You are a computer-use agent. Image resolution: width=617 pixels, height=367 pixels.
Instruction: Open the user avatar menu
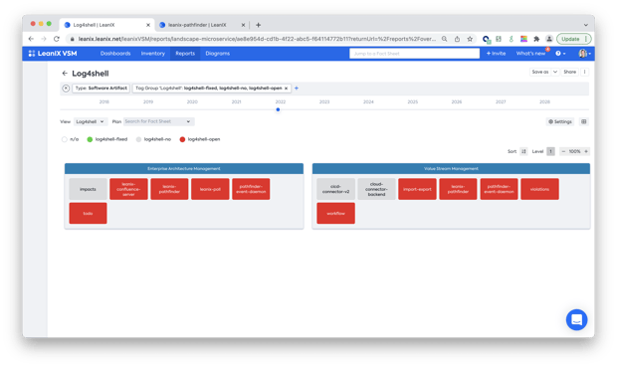coord(584,54)
